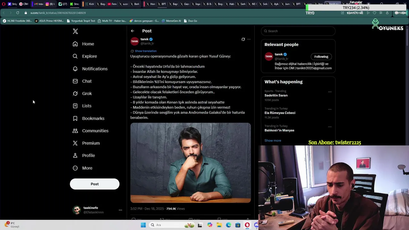409x230 pixels.
Task: Open Home from the sidebar
Action: [x=83, y=44]
